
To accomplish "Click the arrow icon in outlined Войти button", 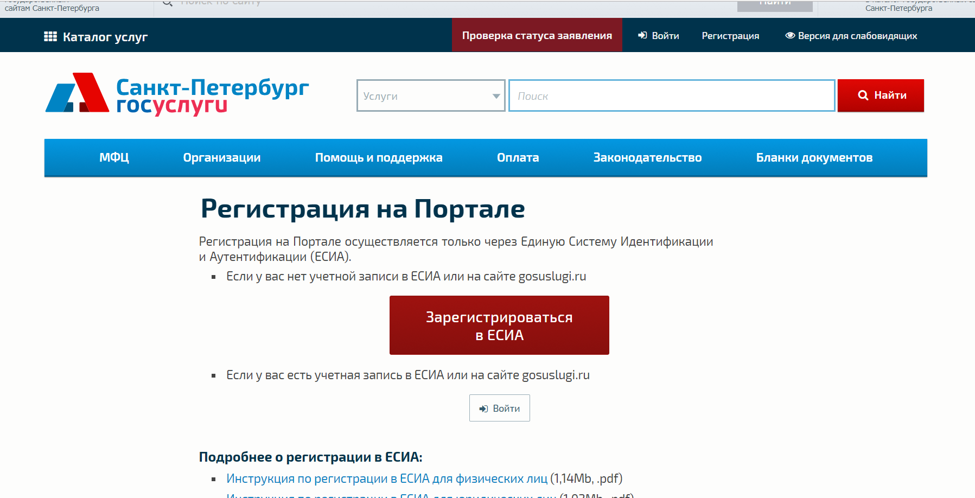I will (x=483, y=408).
